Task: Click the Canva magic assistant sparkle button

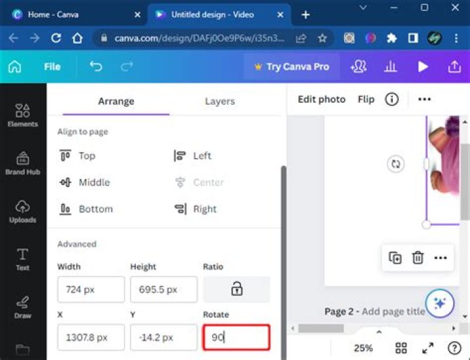Action: (440, 303)
